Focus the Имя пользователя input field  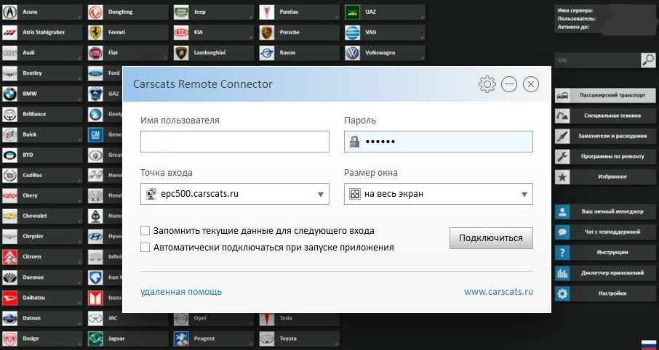click(235, 142)
